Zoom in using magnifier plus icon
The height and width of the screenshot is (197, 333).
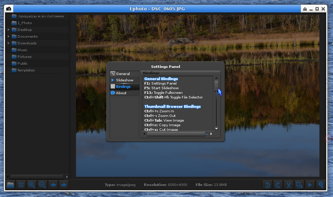(32, 185)
